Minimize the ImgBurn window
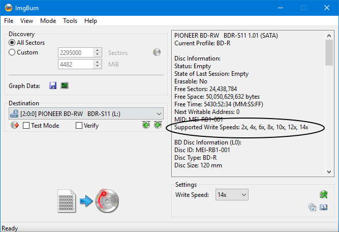 (281, 8)
